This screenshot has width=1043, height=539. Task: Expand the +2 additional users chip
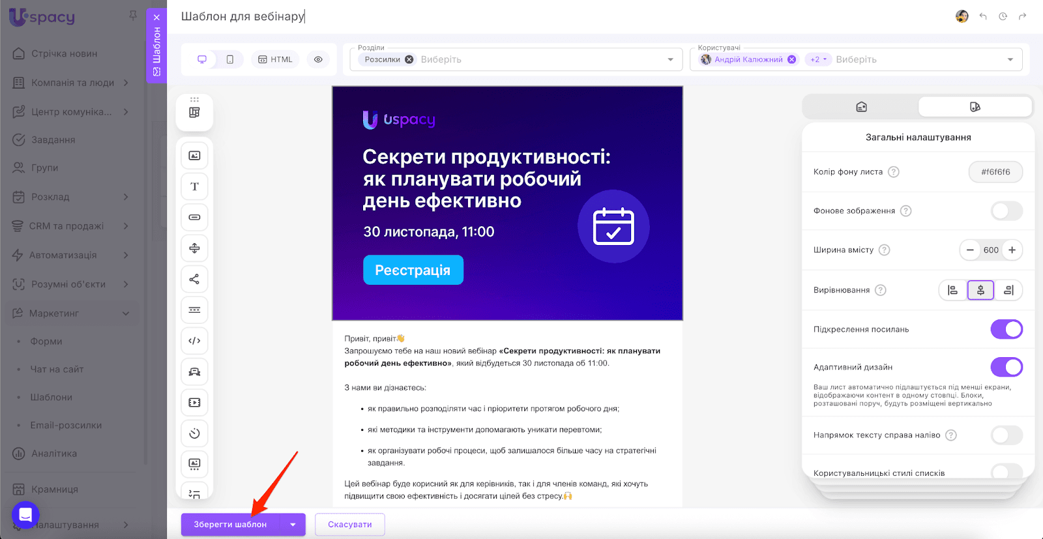tap(818, 59)
